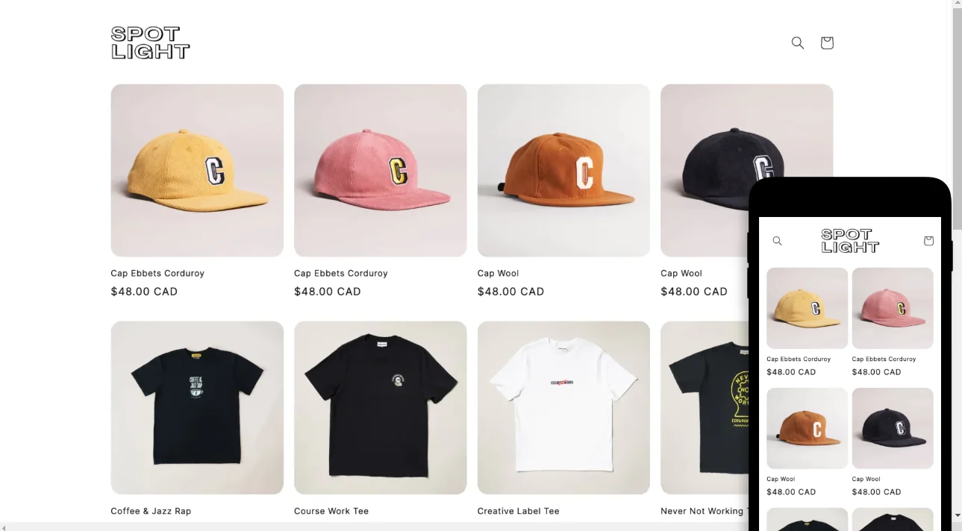
Task: Open the orange Cap Wool product image
Action: pos(563,171)
